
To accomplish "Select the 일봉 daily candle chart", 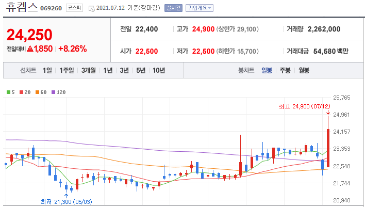I will click(x=267, y=70).
